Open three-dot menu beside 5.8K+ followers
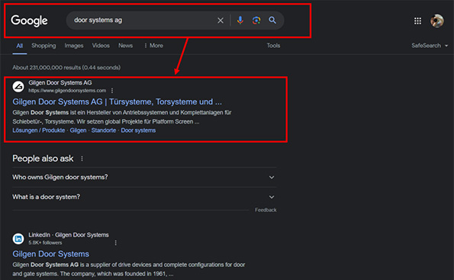This screenshot has height=280, width=454. (x=115, y=243)
